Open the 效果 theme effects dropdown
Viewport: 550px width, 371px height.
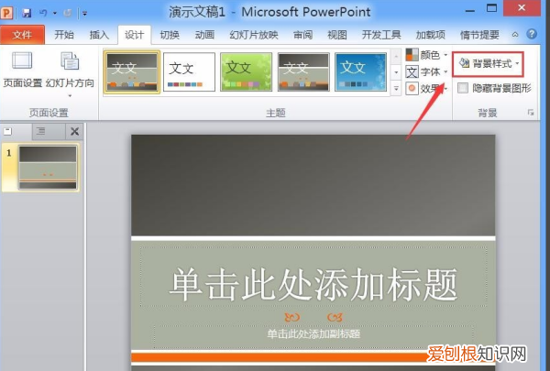[427, 88]
